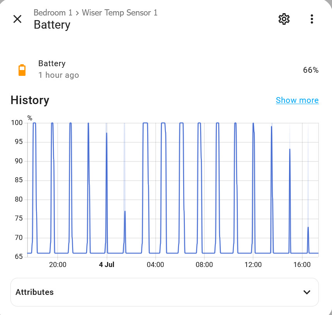Click the History section heading

pos(30,100)
